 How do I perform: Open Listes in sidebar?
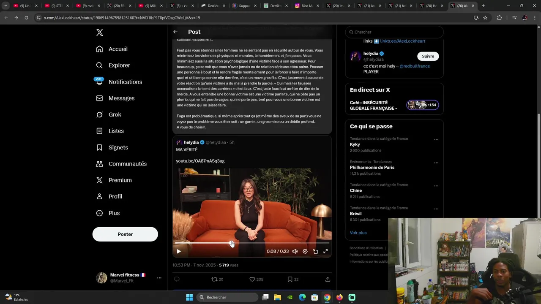point(110,131)
